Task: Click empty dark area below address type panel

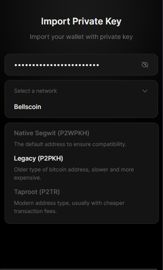Action: tap(81, 246)
